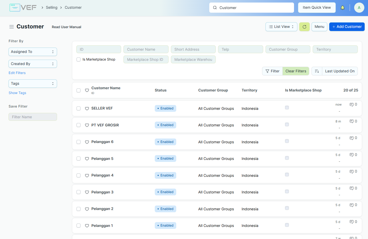Select the Pelanggan 3 row checkbox

(x=79, y=192)
